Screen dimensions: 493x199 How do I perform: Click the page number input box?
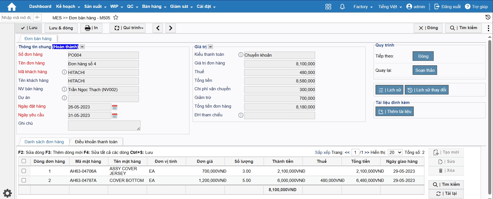coord(355,152)
